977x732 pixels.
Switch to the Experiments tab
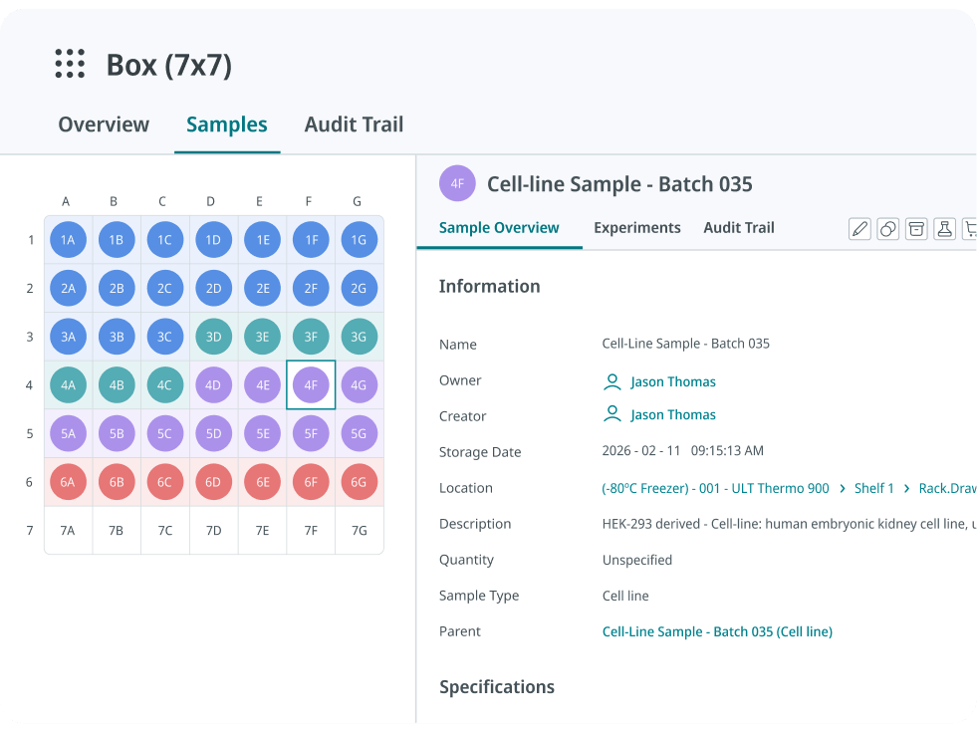pos(636,228)
